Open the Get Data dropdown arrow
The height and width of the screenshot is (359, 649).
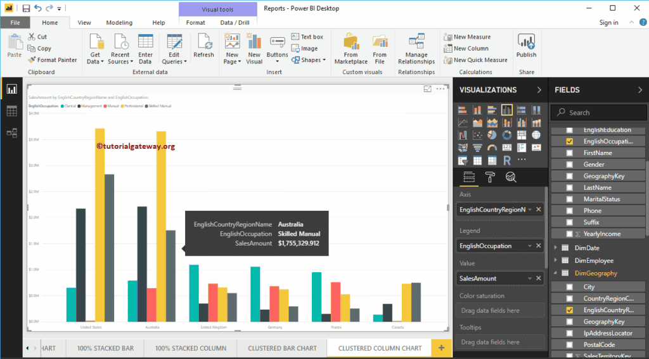click(102, 62)
